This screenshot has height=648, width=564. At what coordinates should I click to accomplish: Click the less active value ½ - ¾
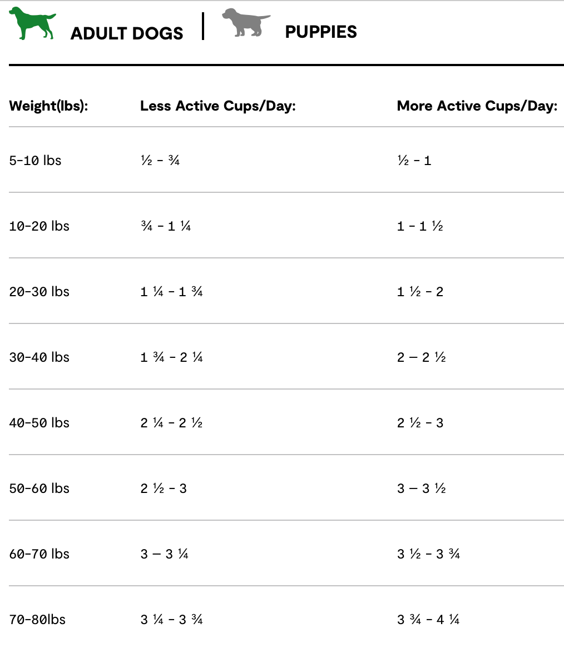pos(160,161)
